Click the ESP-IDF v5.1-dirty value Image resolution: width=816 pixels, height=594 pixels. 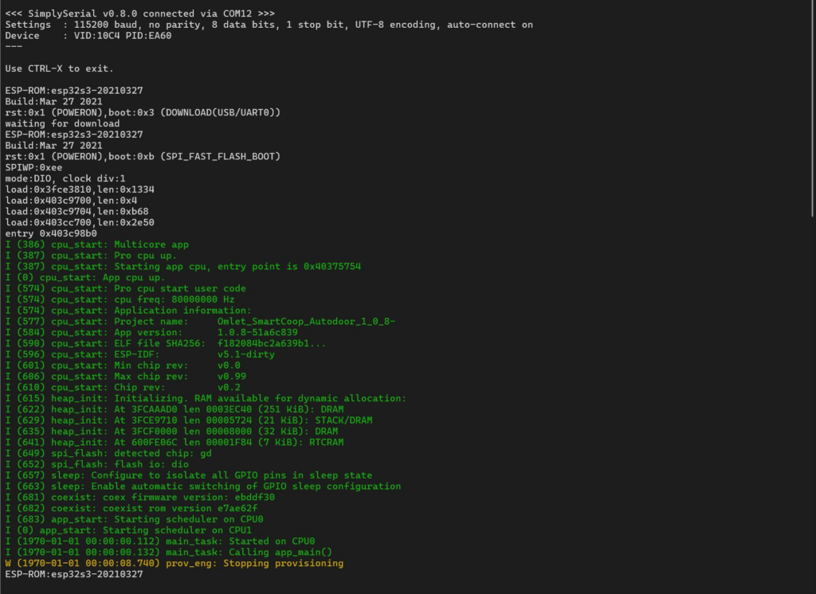click(246, 355)
